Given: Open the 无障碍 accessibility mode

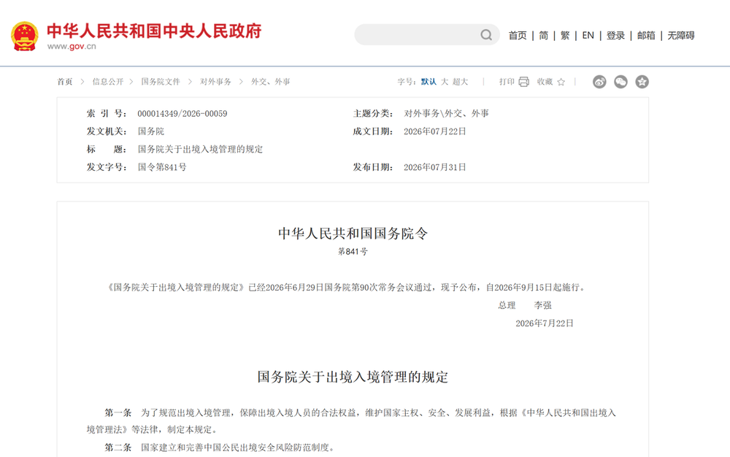Looking at the screenshot, I should tap(681, 35).
